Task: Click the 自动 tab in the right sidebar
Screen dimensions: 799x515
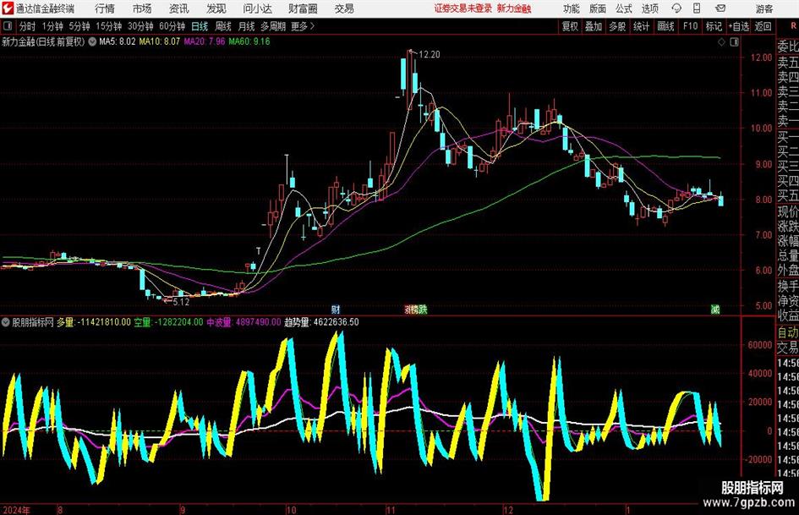Action: click(788, 332)
